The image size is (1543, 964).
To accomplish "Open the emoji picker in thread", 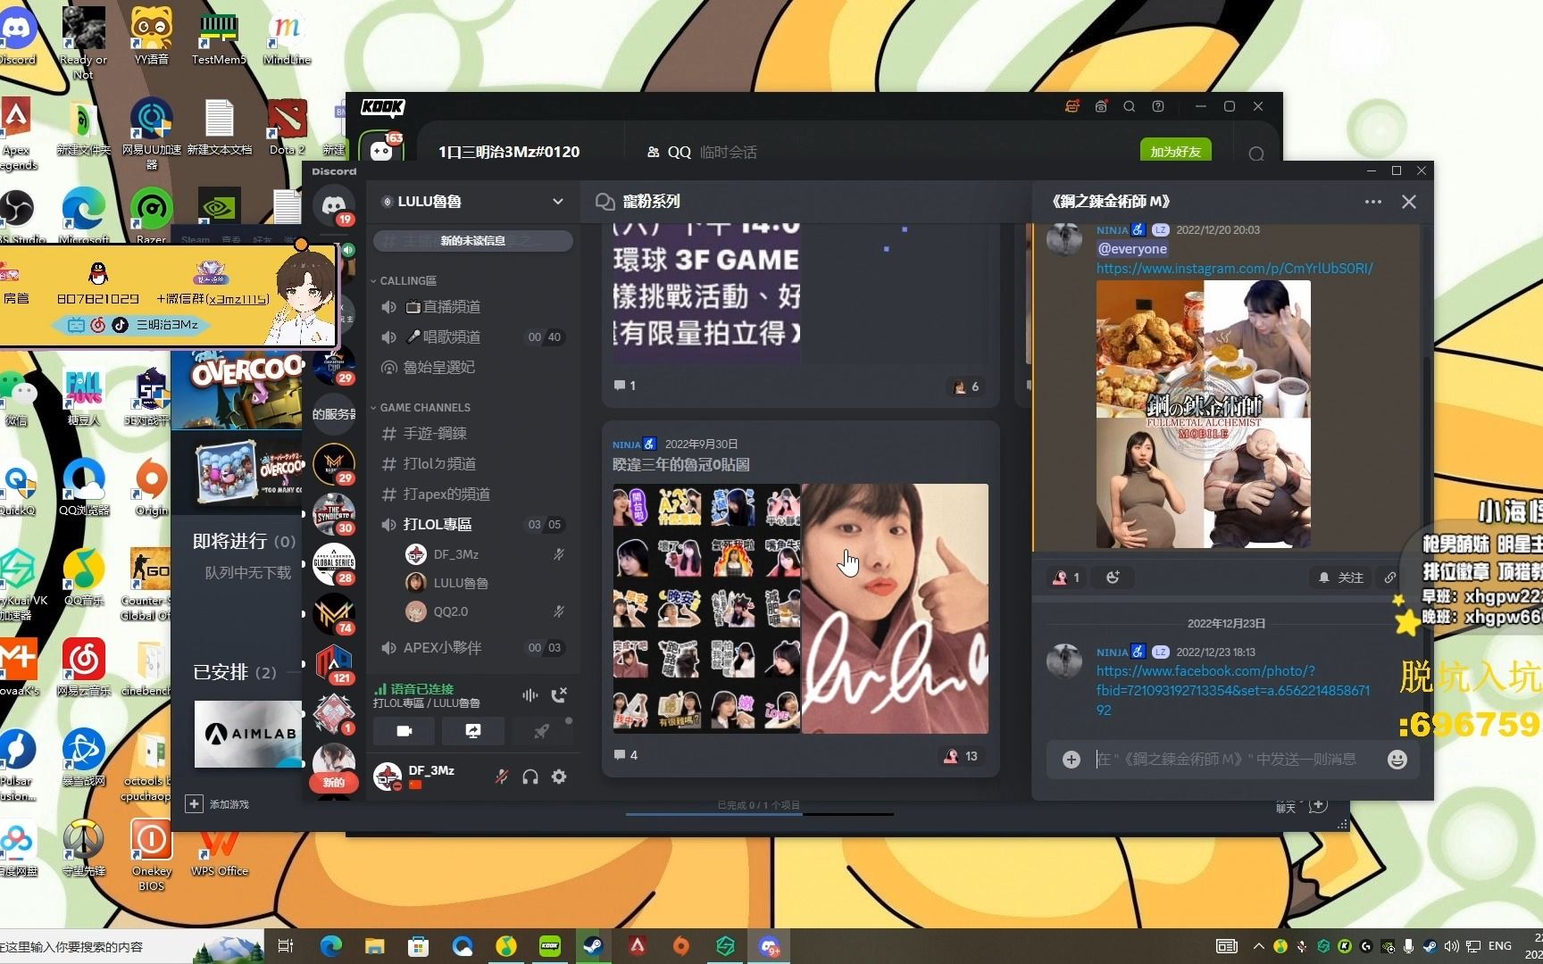I will click(1397, 760).
